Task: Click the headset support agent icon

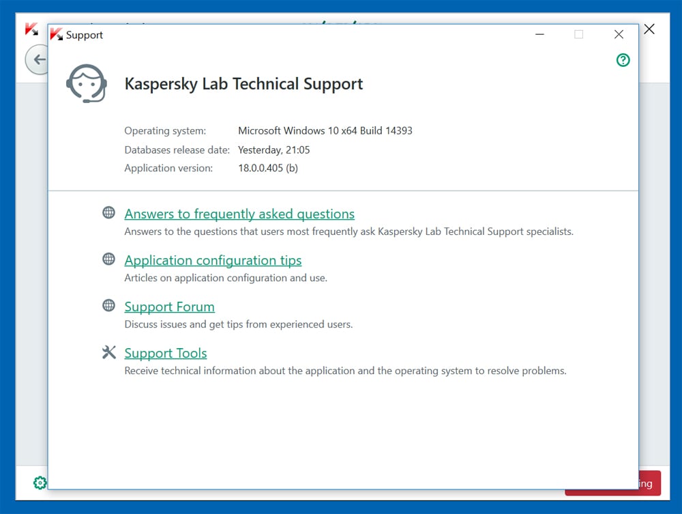Action: (x=87, y=83)
